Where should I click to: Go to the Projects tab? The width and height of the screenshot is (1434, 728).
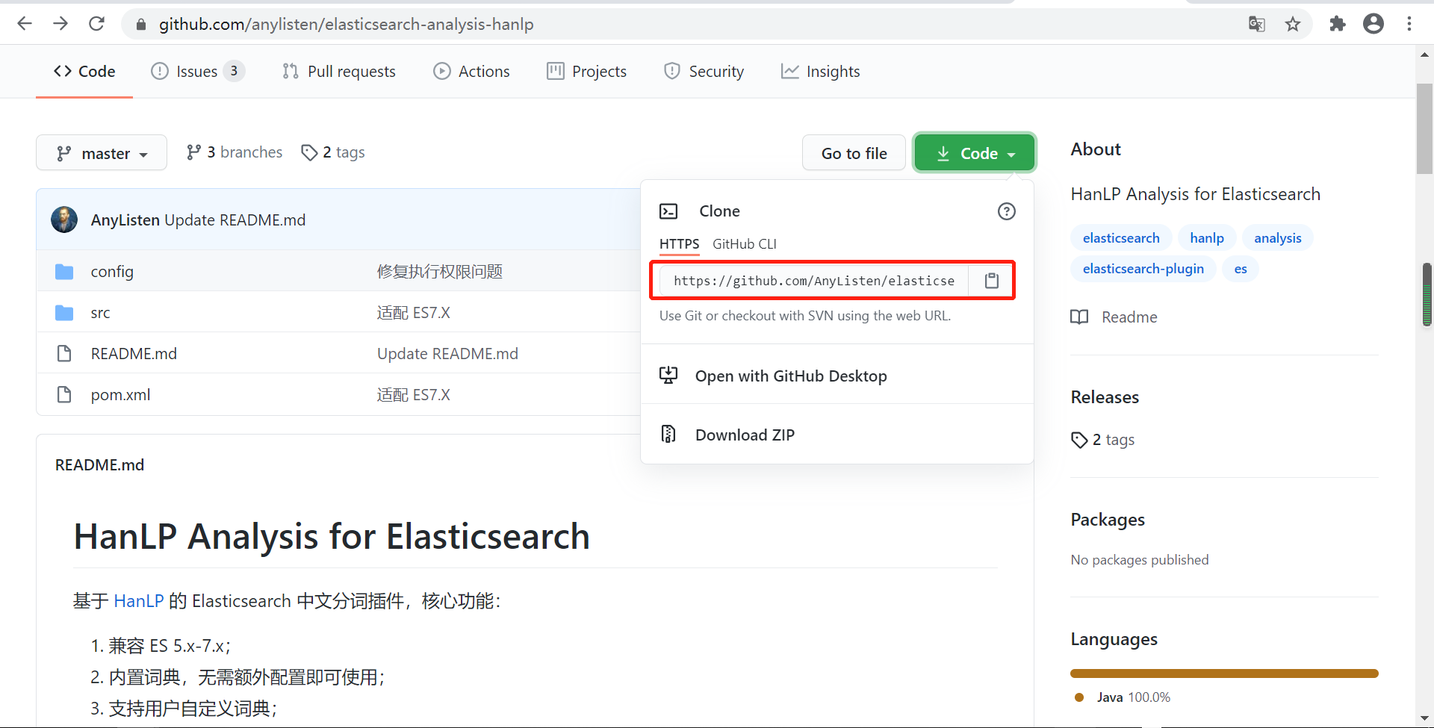click(587, 72)
